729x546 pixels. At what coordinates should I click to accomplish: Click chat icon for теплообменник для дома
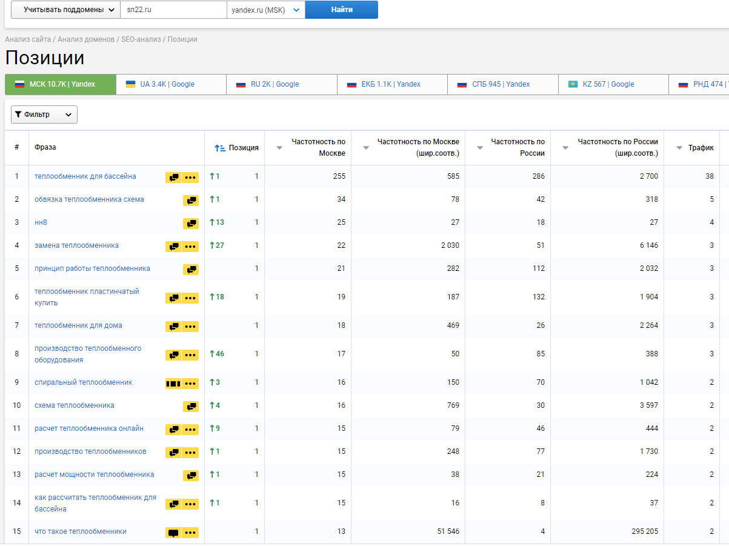(x=174, y=327)
